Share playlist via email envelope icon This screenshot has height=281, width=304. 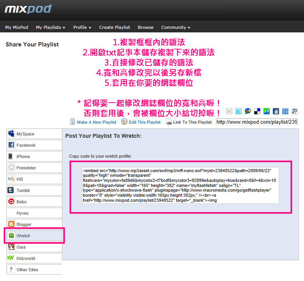pyautogui.click(x=229, y=111)
